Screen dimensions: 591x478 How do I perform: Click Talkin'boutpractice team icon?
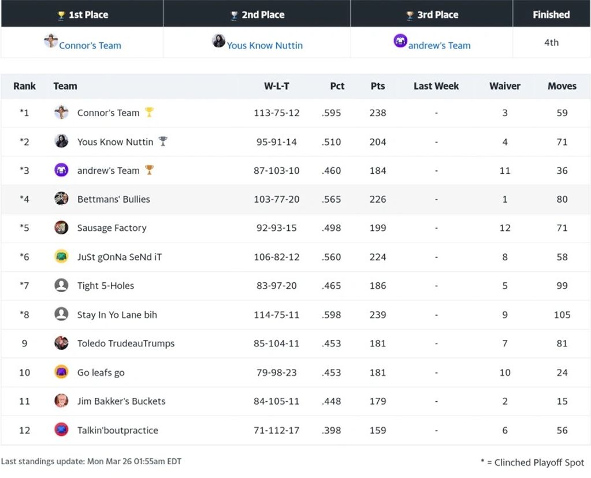[61, 430]
